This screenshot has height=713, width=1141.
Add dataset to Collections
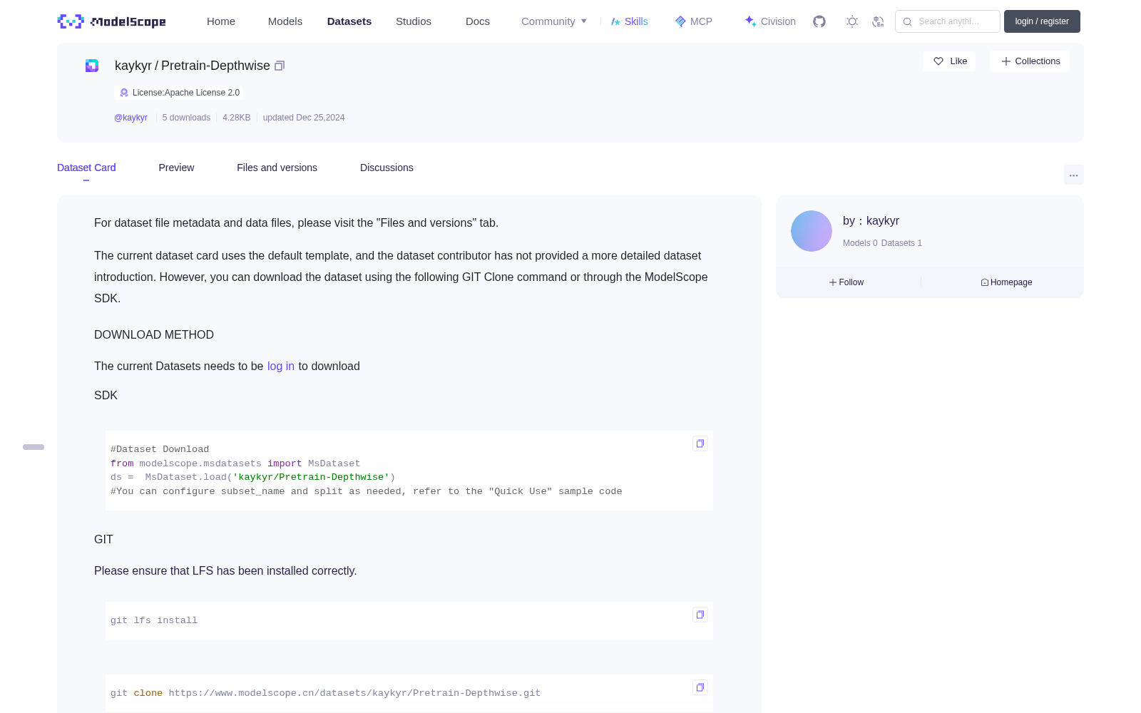tap(1030, 61)
